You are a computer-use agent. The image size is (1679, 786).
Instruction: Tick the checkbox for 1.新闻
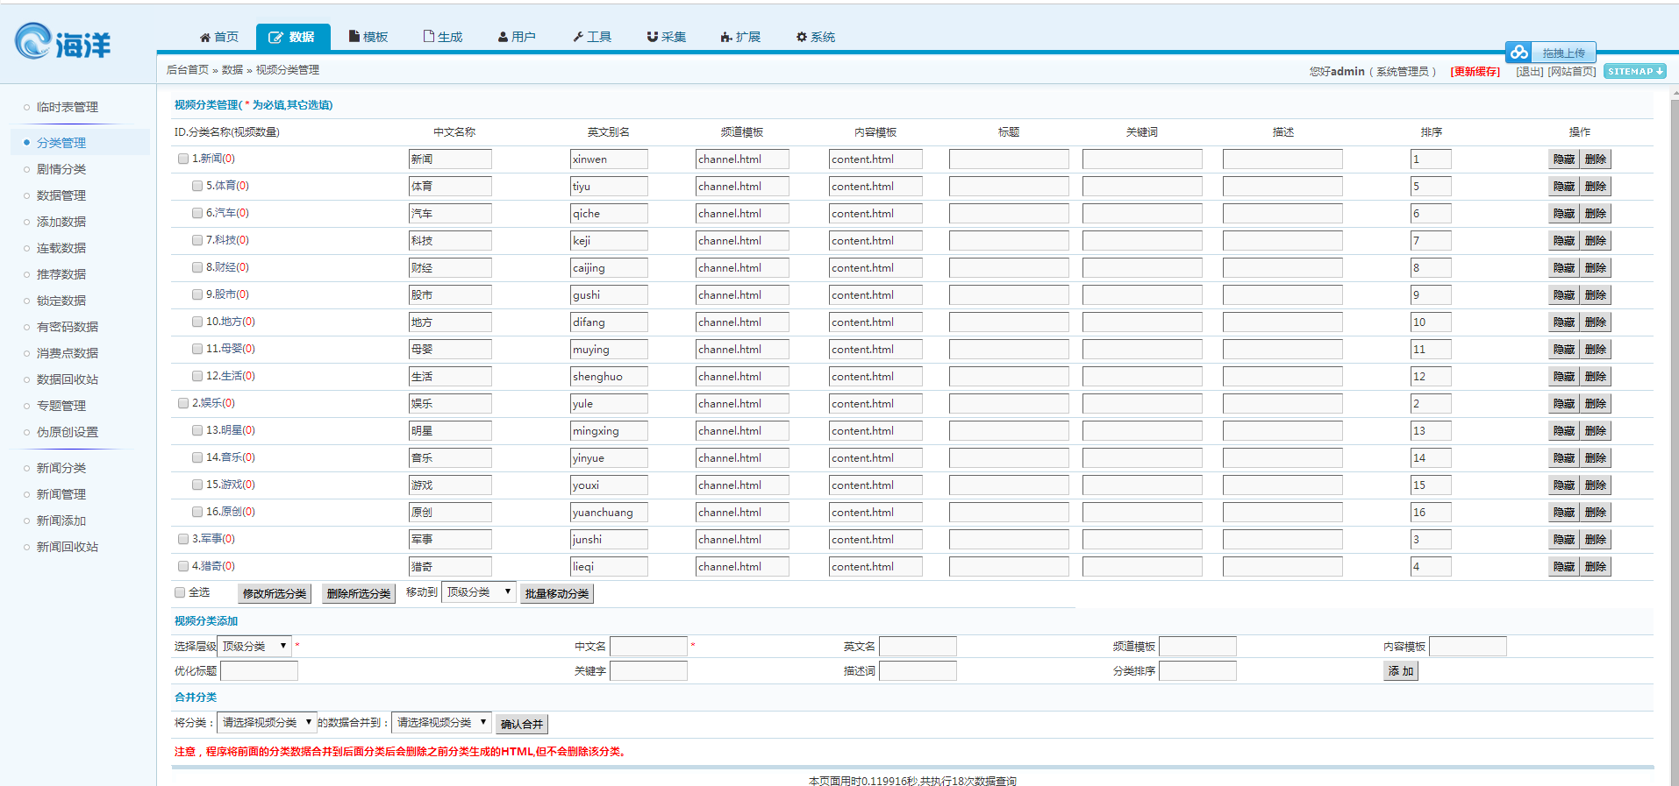183,159
